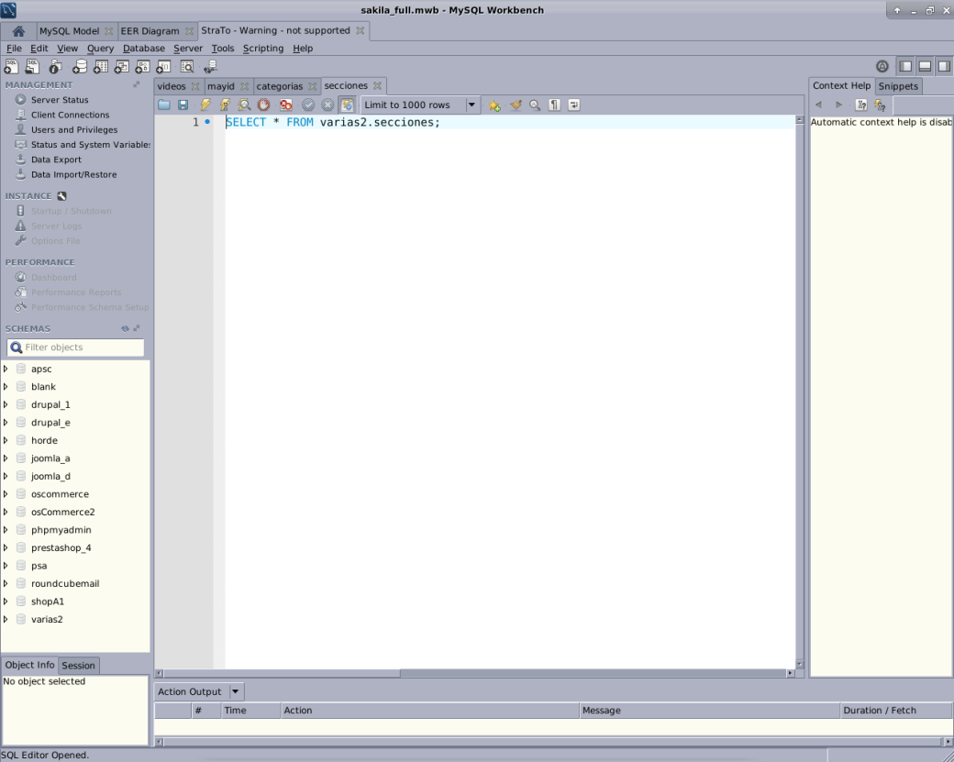Toggle the right sidebar panel
Image resolution: width=954 pixels, height=762 pixels.
pyautogui.click(x=944, y=67)
